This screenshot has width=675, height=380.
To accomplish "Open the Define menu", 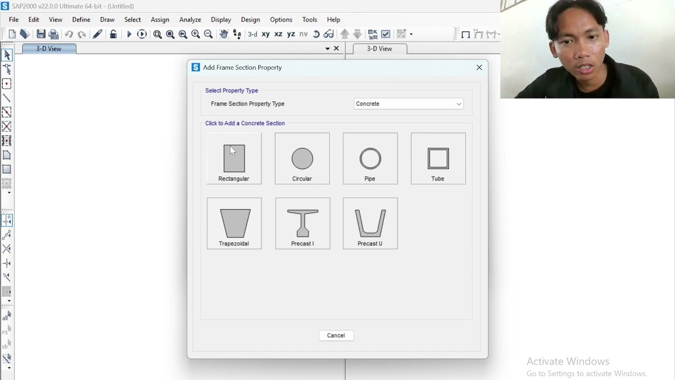I will [x=81, y=20].
